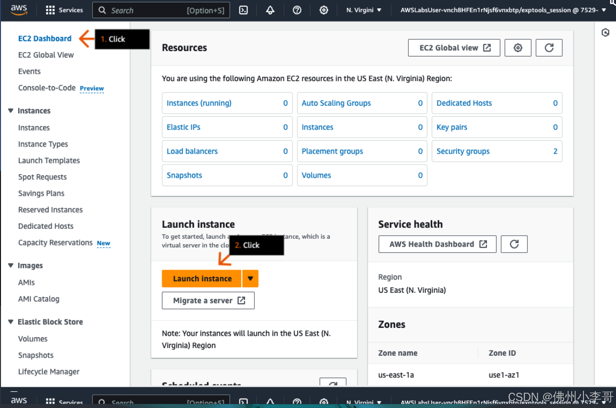This screenshot has width=616, height=408.
Task: Open the EC2 Global view button
Action: [x=454, y=48]
